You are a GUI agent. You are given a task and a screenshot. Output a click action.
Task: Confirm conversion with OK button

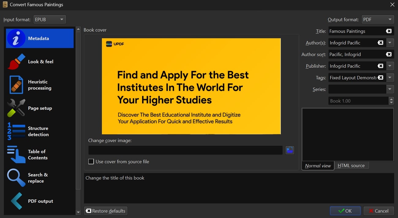345,211
